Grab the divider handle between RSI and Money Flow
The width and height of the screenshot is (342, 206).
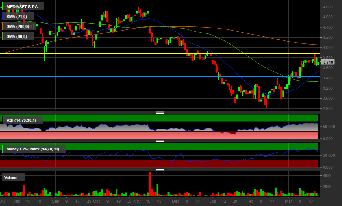tap(160, 141)
